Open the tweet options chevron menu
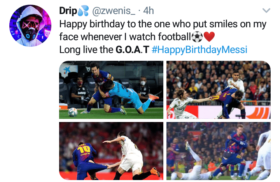The image size is (280, 182). pyautogui.click(x=266, y=11)
